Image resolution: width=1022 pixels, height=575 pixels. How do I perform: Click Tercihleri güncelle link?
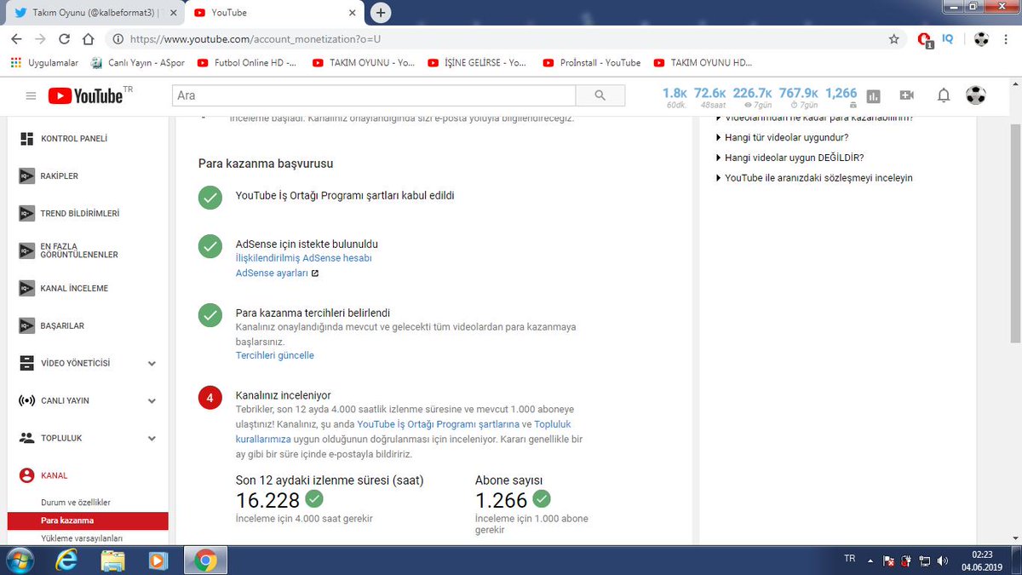click(x=275, y=355)
